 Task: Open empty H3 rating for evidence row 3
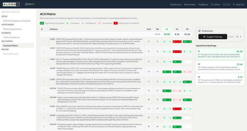pos(187,62)
